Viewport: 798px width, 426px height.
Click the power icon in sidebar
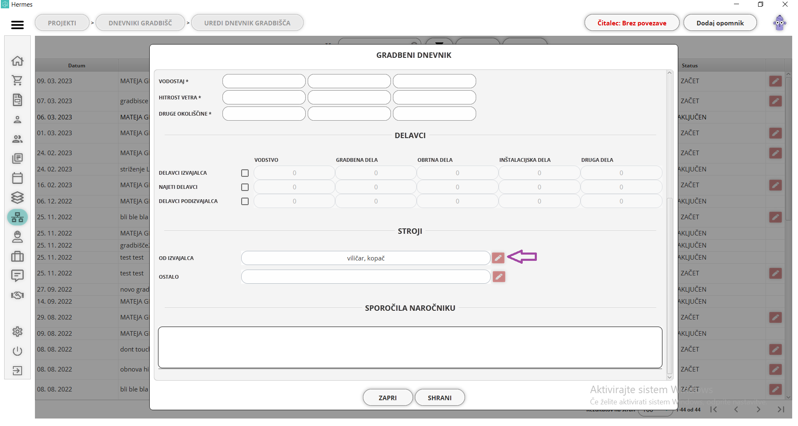[x=17, y=351]
